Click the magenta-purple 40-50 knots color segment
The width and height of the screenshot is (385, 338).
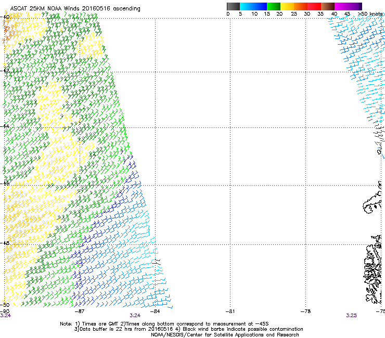tap(348, 6)
